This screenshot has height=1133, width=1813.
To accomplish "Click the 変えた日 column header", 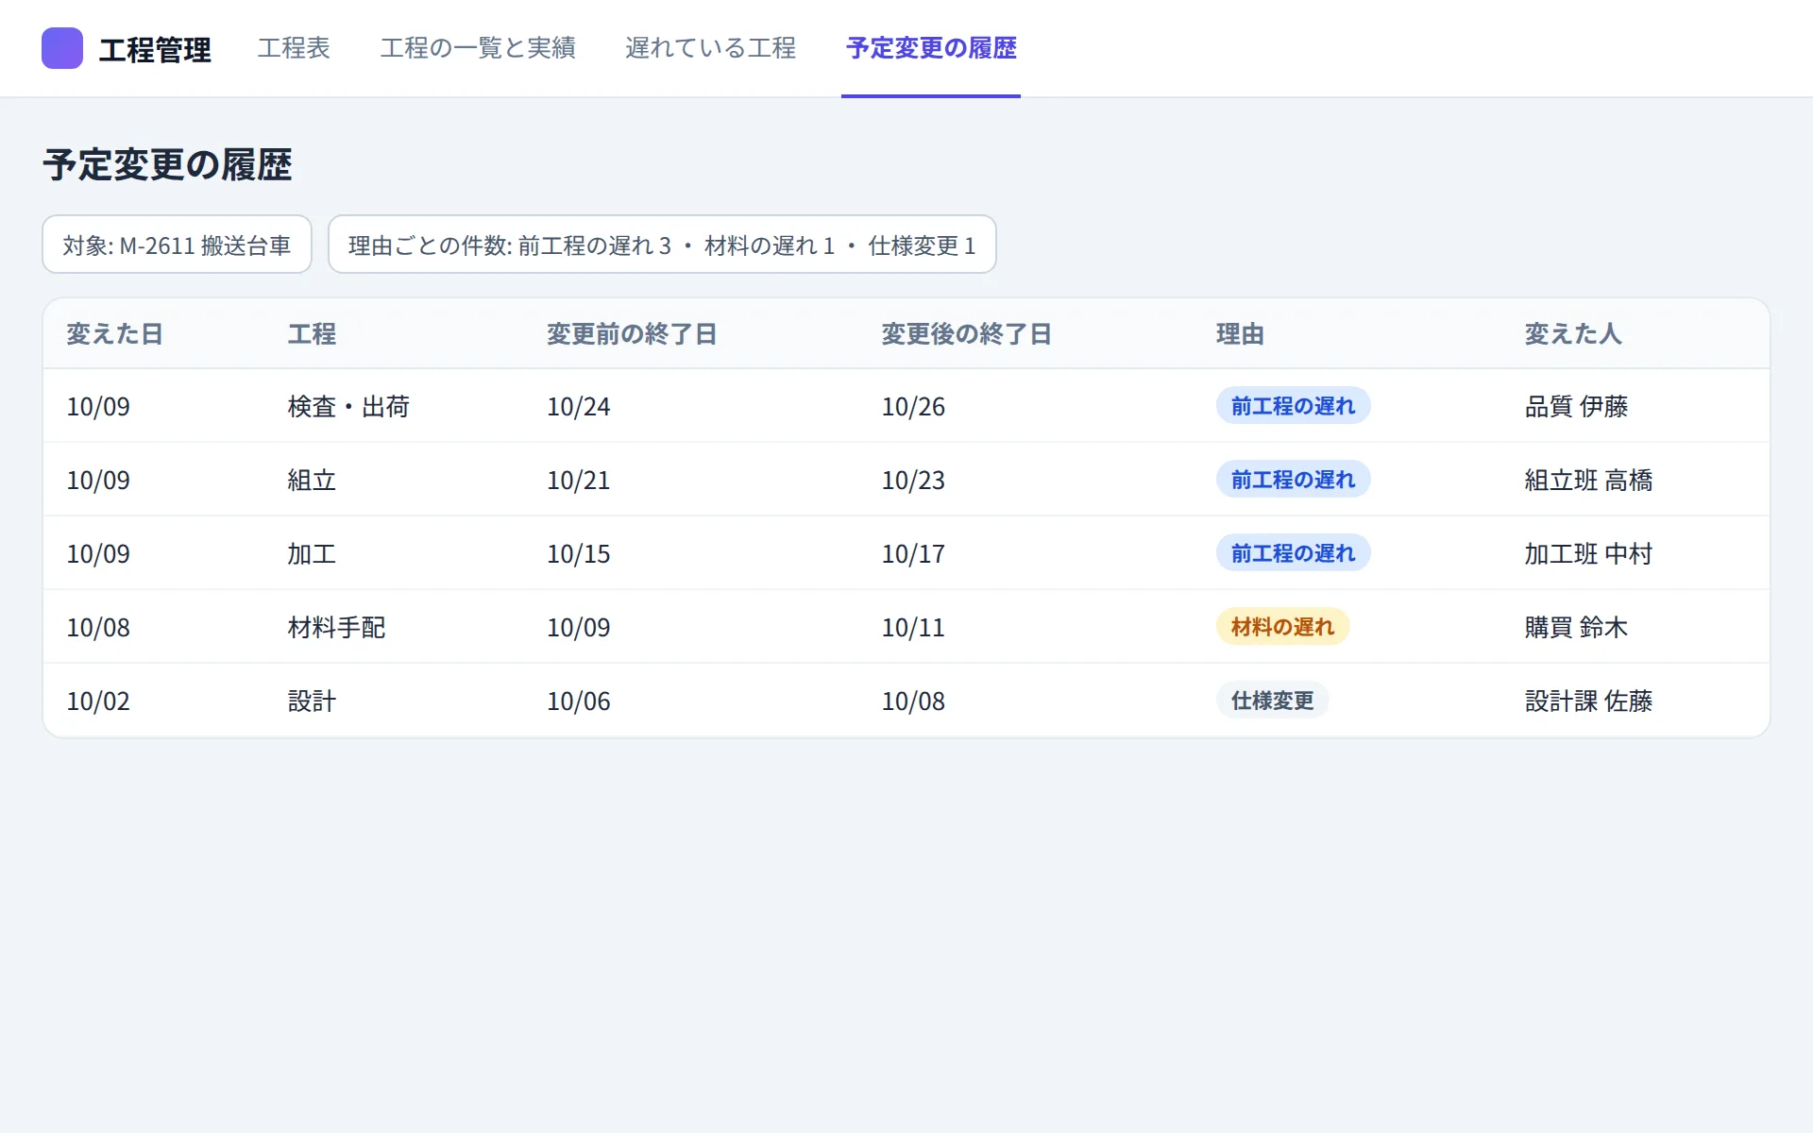I will (x=114, y=334).
